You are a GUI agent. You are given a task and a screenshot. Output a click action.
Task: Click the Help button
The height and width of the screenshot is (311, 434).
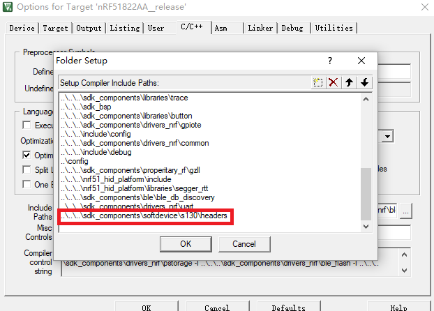398,307
